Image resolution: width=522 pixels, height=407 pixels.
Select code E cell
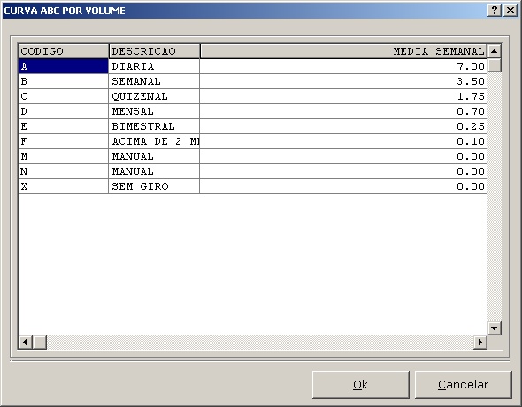(63, 126)
